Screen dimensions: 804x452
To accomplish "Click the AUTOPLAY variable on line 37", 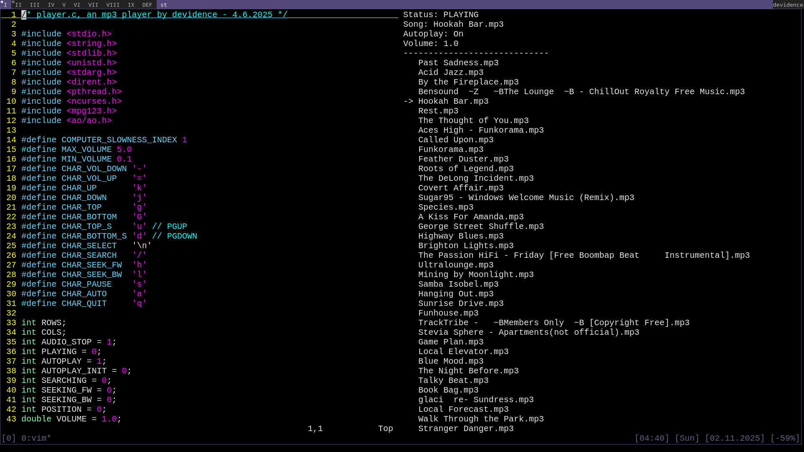I will (x=61, y=361).
